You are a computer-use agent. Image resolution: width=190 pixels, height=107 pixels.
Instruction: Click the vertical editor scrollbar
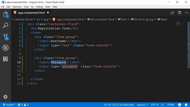(x=189, y=45)
